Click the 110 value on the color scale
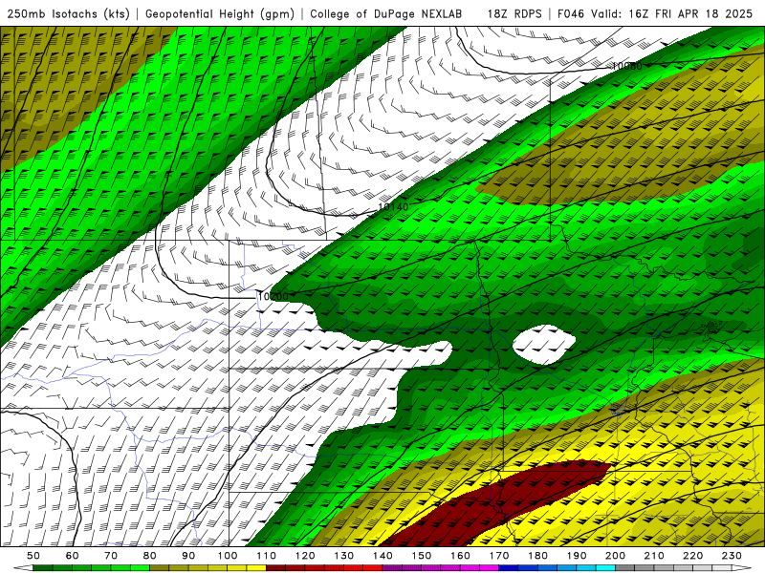 267,556
